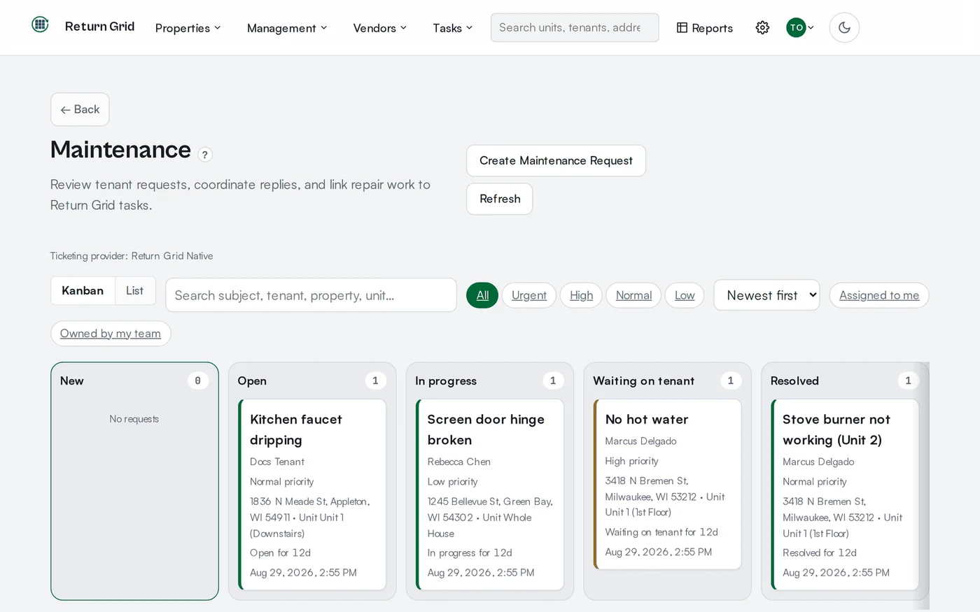Image resolution: width=980 pixels, height=612 pixels.
Task: Open Kitchen faucet dripping card
Action: pos(312,494)
